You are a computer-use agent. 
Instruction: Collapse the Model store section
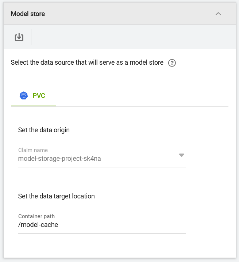[x=218, y=14]
